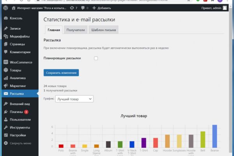
Task: Click the dark Album bar in chart
Action: click(108, 144)
